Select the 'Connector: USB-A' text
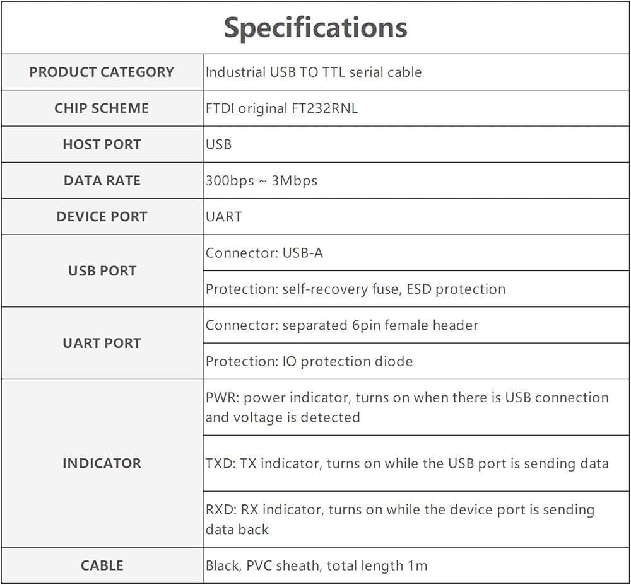 point(264,253)
